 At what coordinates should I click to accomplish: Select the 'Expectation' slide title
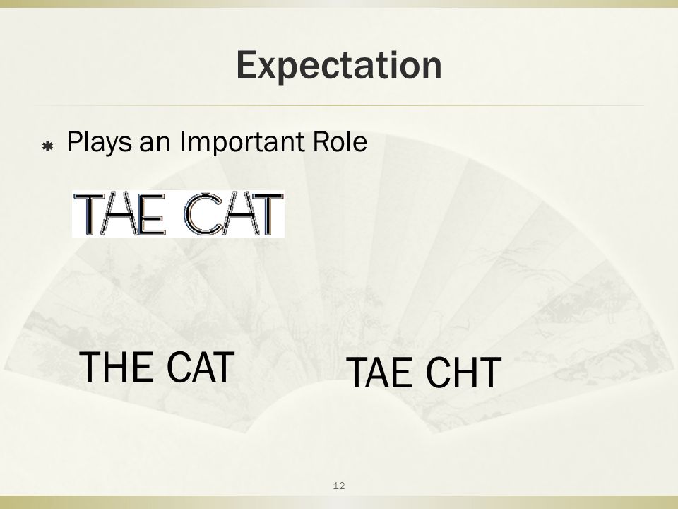click(339, 65)
